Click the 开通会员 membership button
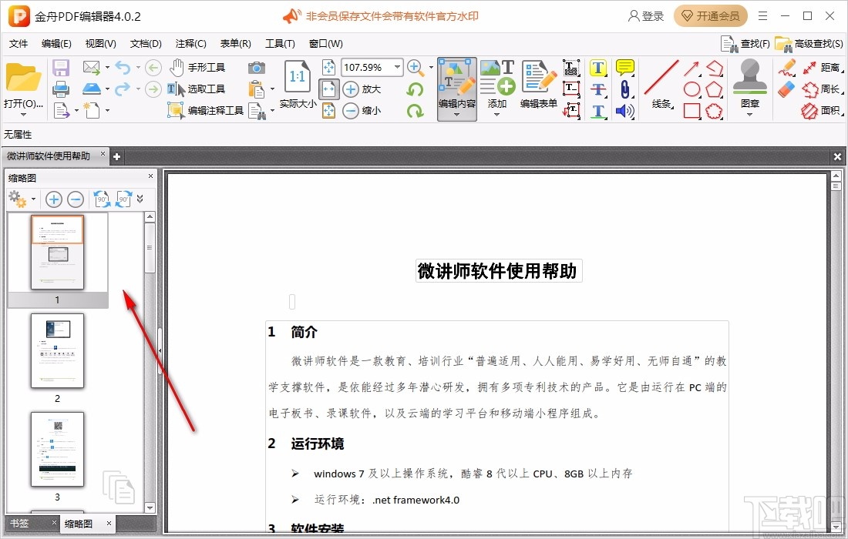 pos(710,15)
